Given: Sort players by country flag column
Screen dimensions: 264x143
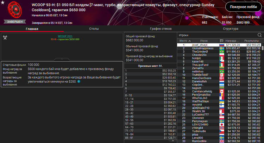Looking at the screenshot, I should (x=221, y=41).
